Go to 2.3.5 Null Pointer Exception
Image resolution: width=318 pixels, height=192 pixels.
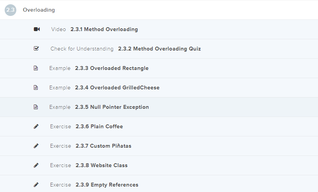pyautogui.click(x=112, y=107)
